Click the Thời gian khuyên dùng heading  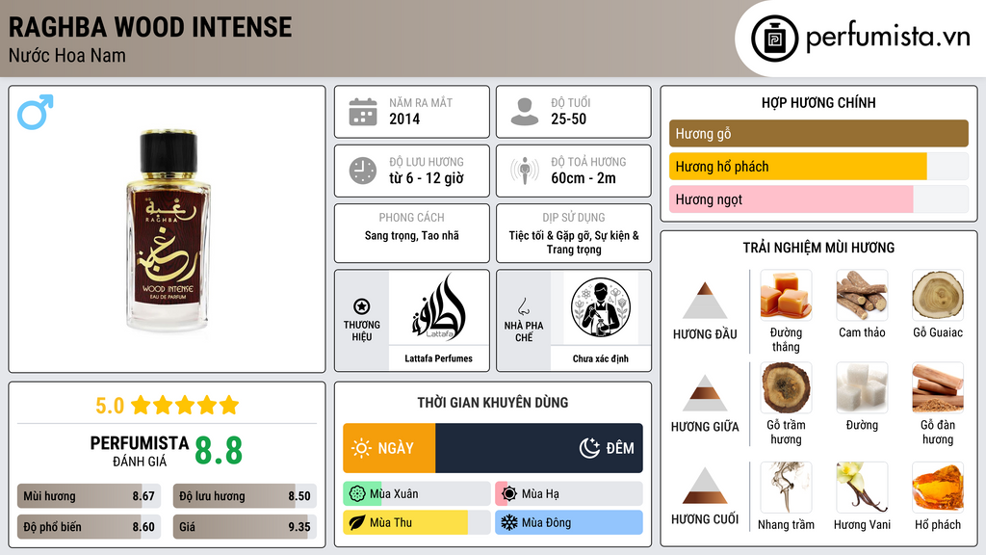tap(493, 402)
